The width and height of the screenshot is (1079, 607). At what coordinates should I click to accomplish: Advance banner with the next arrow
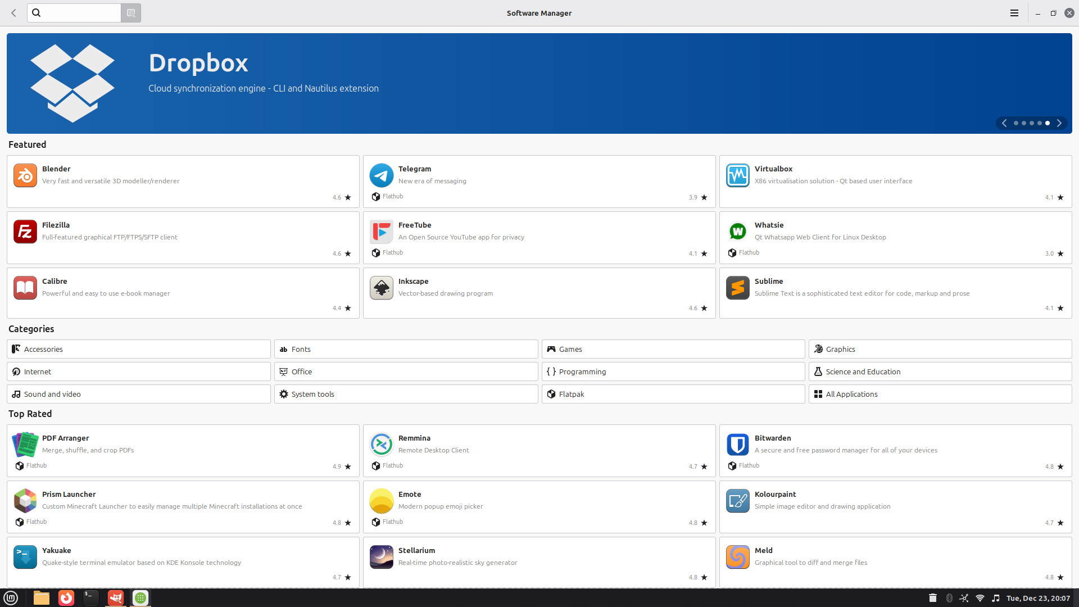(x=1059, y=123)
